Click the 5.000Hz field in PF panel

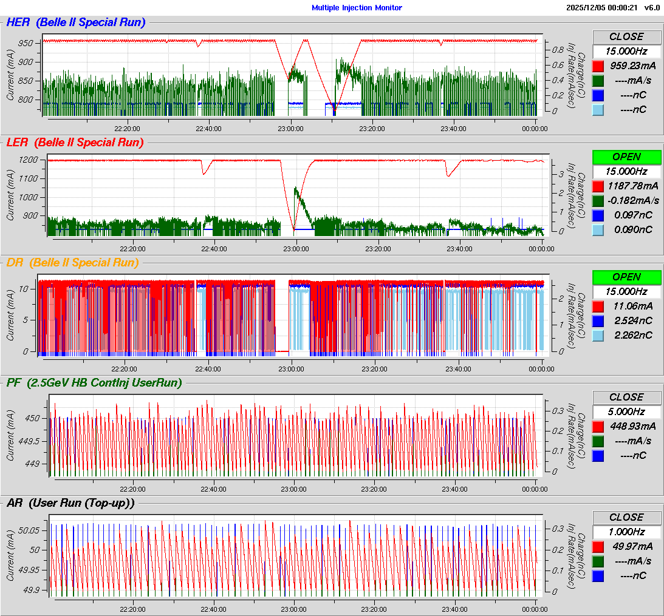[626, 411]
